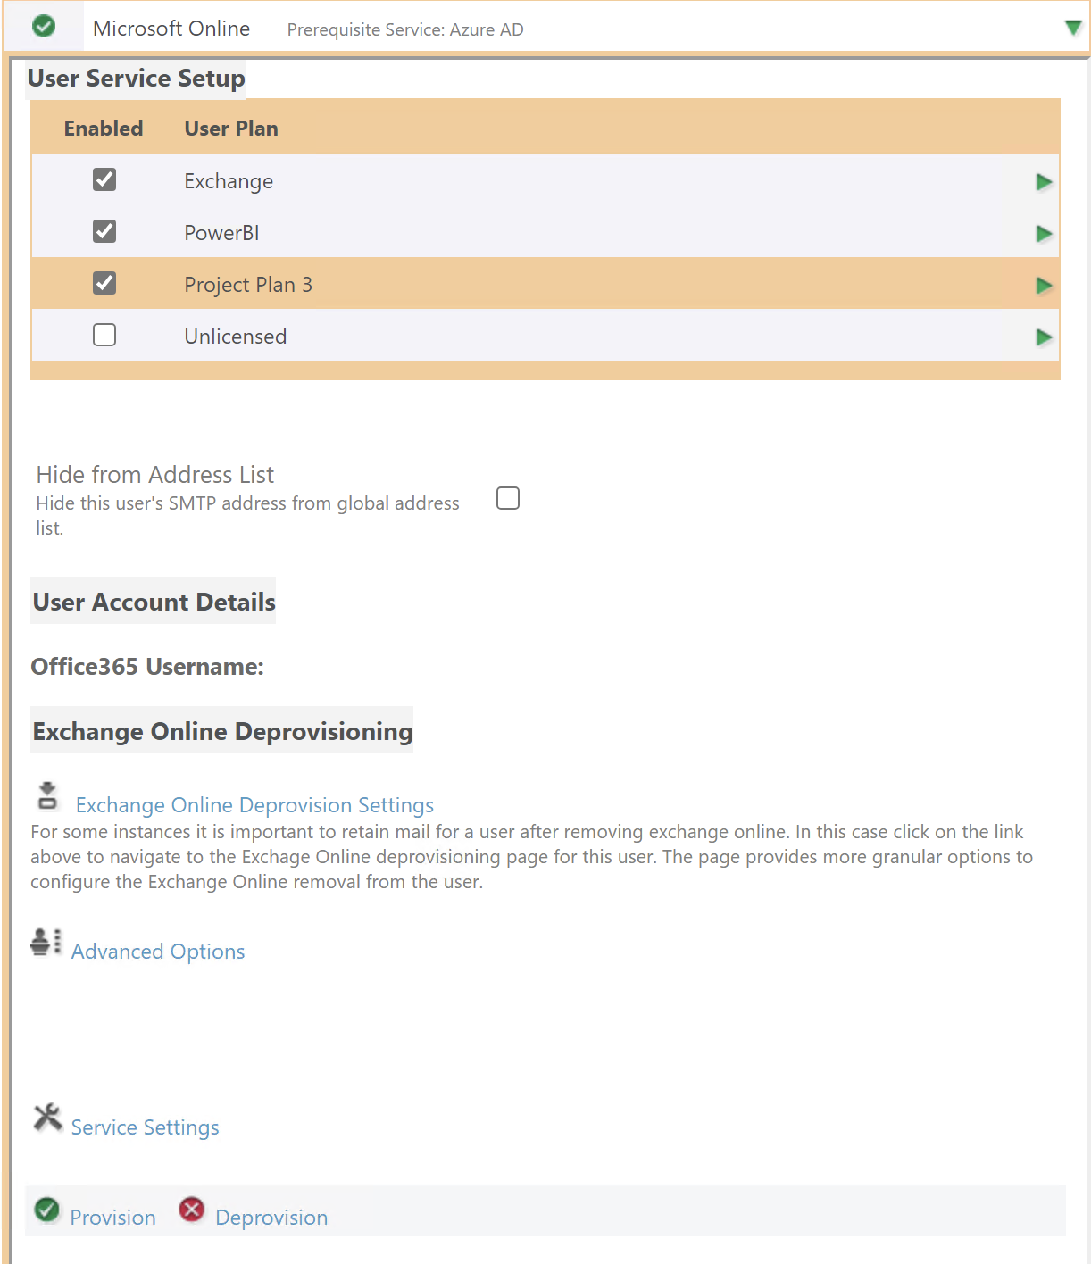
Task: Click the Exchange Online Deprovision Settings icon
Action: (x=48, y=795)
